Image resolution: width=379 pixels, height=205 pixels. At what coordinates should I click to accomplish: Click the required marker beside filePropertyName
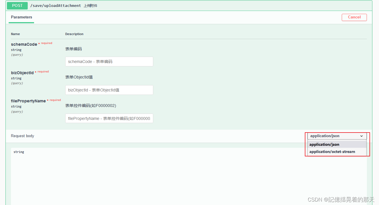click(48, 99)
